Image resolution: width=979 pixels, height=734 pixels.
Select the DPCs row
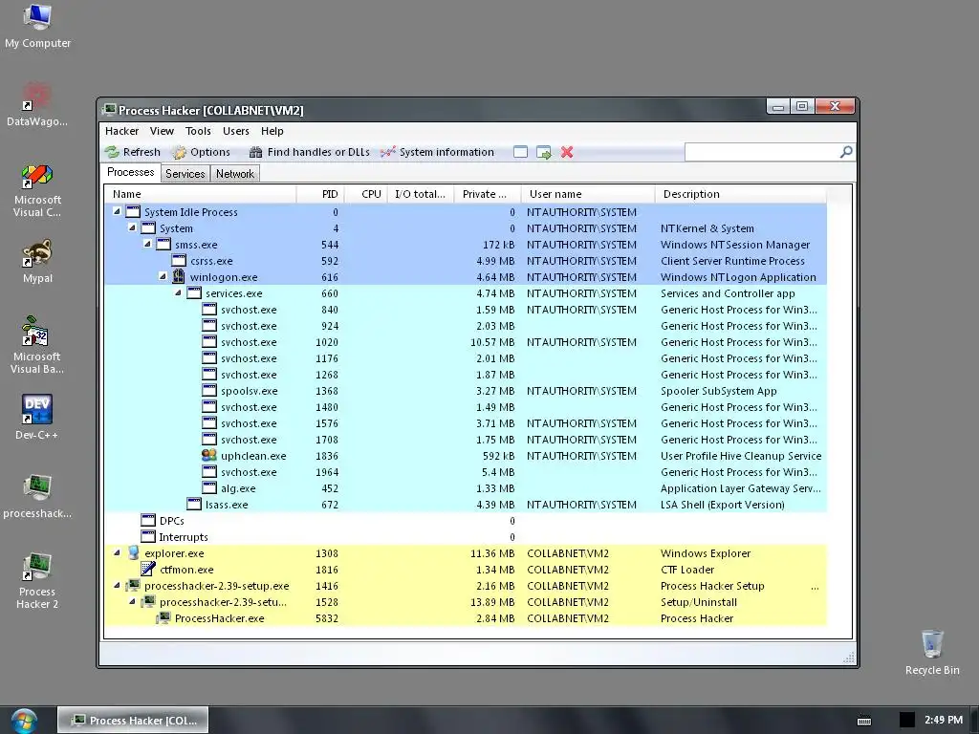(x=466, y=521)
